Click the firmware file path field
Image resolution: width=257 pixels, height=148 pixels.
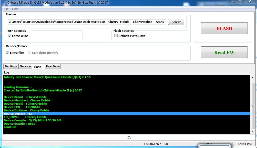pos(87,22)
